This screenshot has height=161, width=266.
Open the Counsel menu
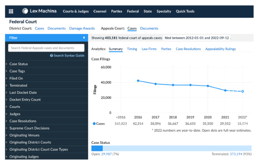(100, 11)
